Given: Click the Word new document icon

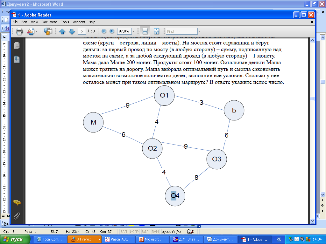Looking at the screenshot, I should click(x=7, y=20).
